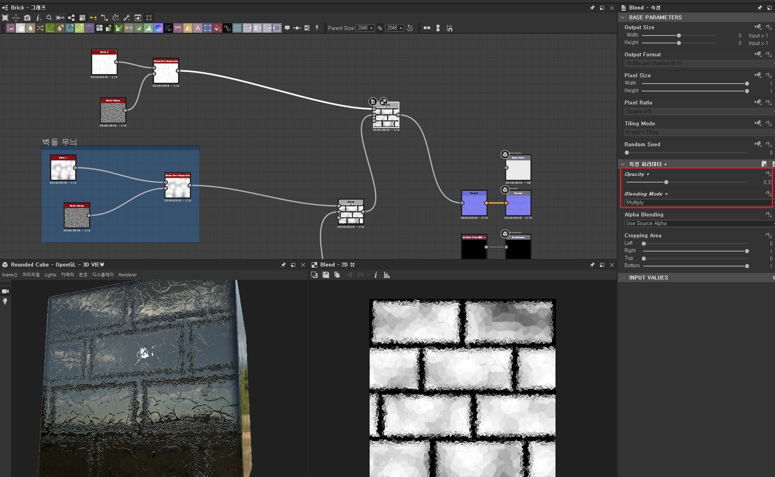Click the histogram icon in 2D view
Image resolution: width=775 pixels, height=477 pixels.
coord(387,275)
